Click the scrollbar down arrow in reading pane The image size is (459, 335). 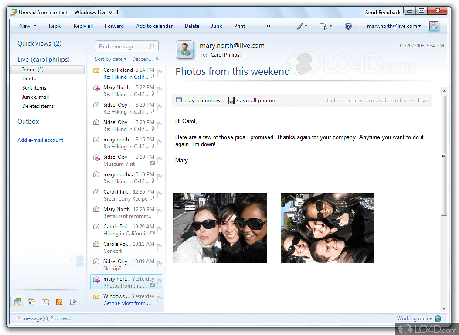[444, 309]
